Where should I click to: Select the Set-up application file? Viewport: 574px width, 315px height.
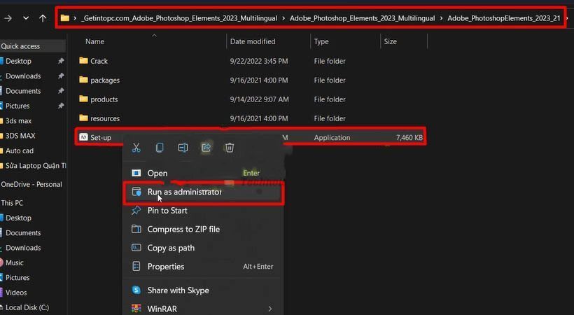click(101, 138)
